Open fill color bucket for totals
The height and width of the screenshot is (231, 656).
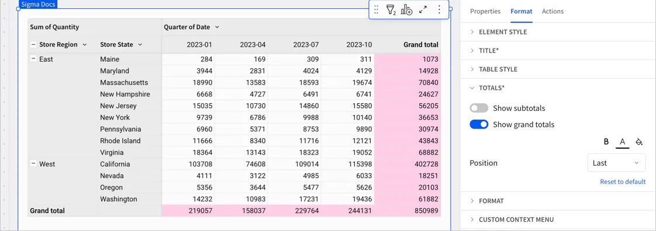click(x=639, y=142)
